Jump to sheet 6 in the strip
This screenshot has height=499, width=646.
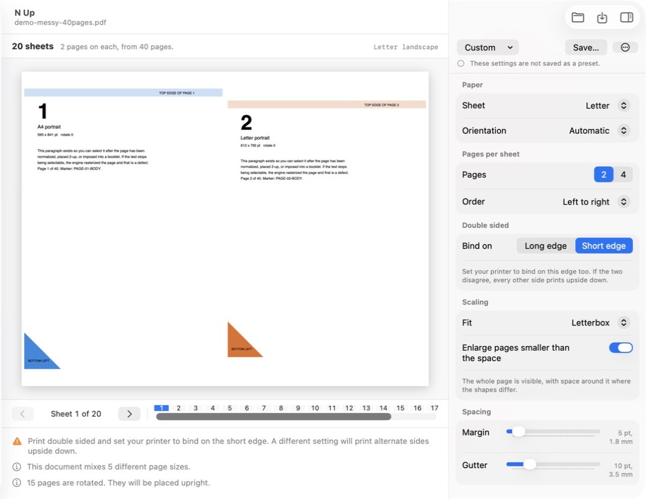click(247, 408)
